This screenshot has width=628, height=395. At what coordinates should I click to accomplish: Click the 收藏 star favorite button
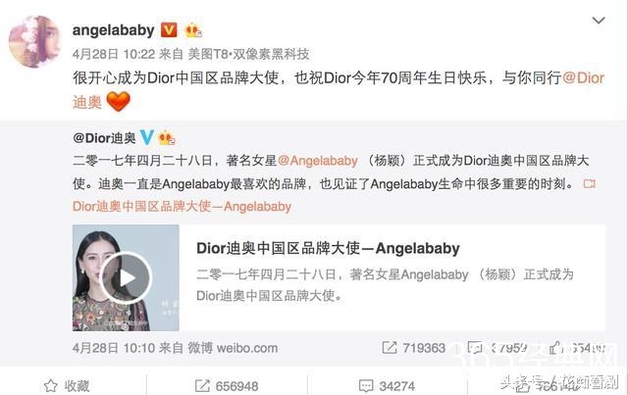coord(67,386)
